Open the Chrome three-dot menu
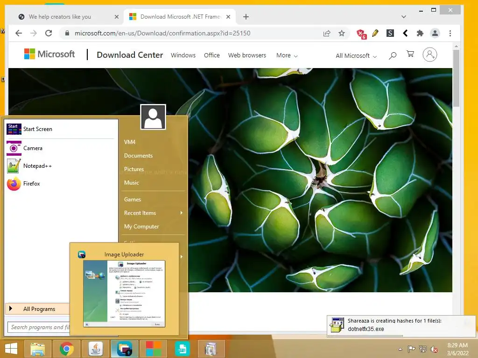The height and width of the screenshot is (358, 478). click(x=450, y=33)
